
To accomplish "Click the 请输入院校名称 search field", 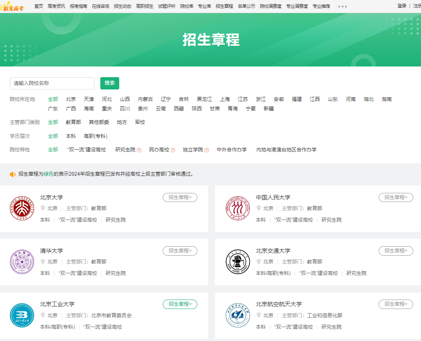I will click(52, 83).
